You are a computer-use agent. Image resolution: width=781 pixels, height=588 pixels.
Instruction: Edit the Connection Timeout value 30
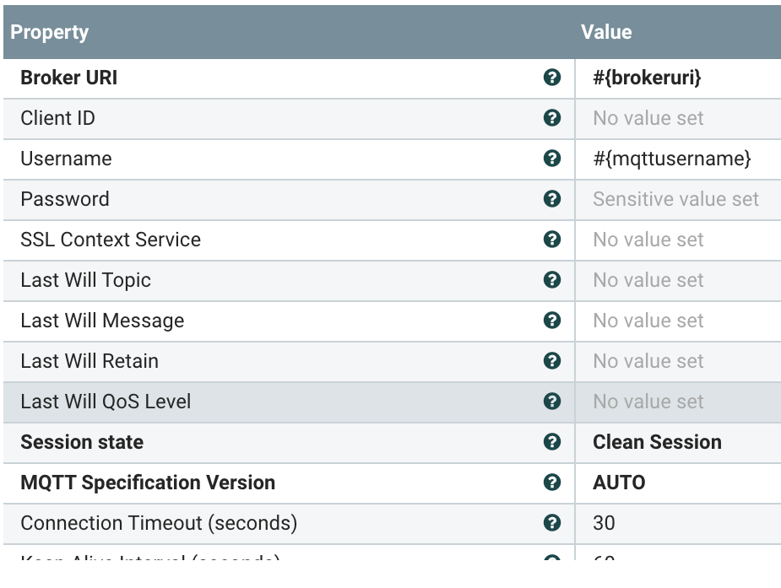click(605, 523)
